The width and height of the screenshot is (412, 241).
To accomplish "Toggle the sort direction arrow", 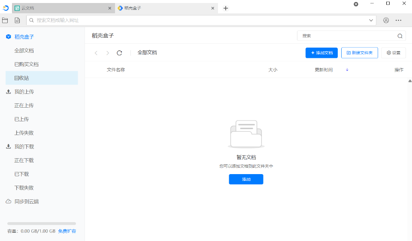I will point(347,69).
